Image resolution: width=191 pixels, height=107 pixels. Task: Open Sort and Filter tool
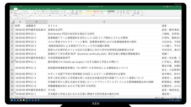135,12
